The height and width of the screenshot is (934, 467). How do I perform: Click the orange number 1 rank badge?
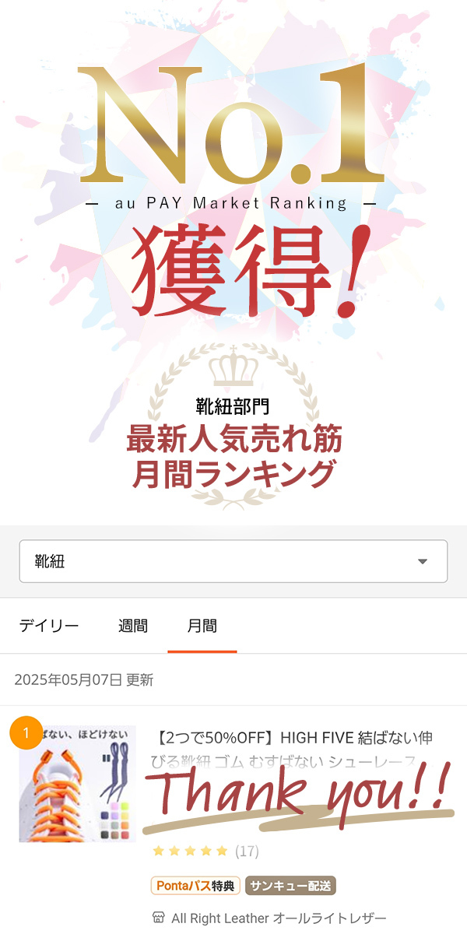(x=26, y=733)
